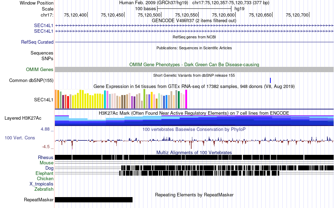Click the hg19 text beside the scale bar
The image size is (334, 208).
[239, 9]
